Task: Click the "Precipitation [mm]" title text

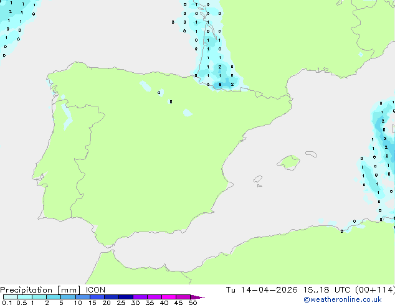Action: coord(40,290)
